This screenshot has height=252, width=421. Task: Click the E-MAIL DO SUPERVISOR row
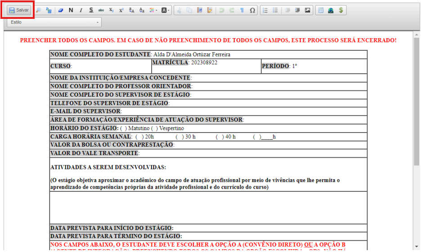[x=208, y=111]
